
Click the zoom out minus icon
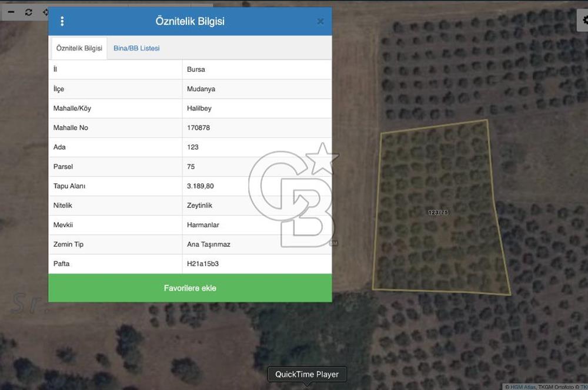tap(11, 12)
